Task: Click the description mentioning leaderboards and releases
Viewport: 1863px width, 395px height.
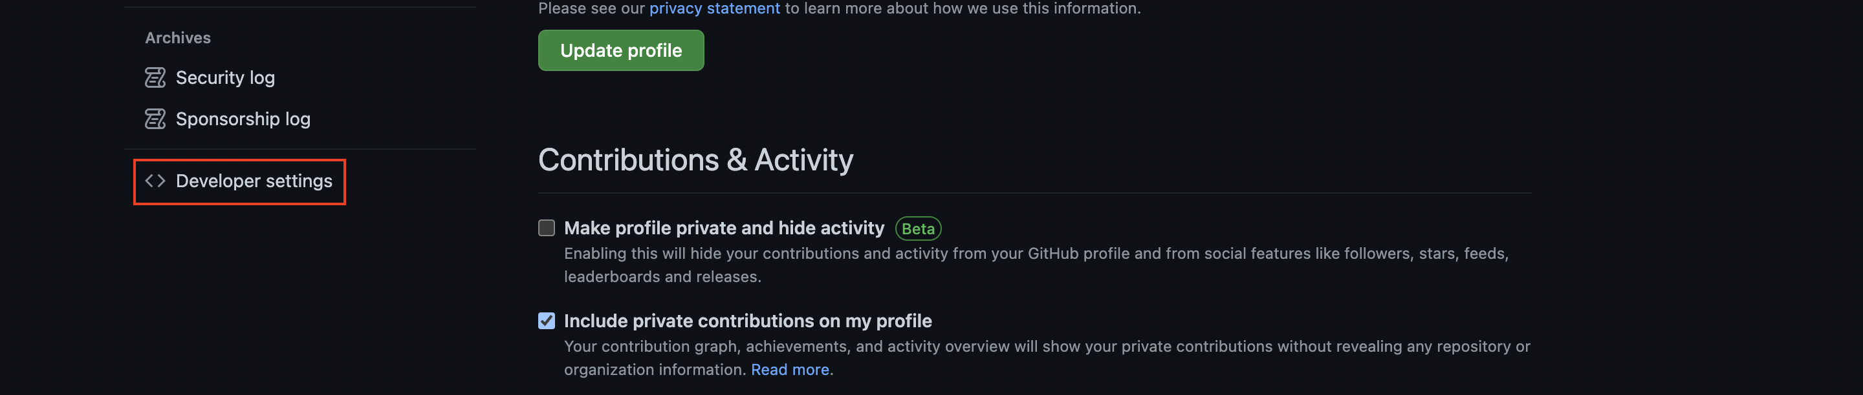Action: pos(1036,265)
